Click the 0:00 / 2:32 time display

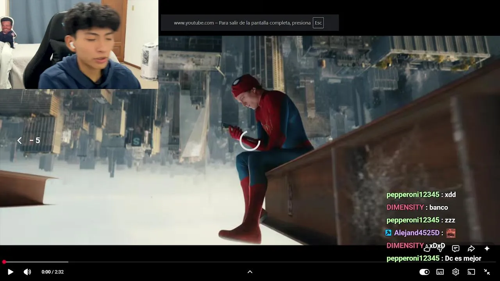coord(53,272)
